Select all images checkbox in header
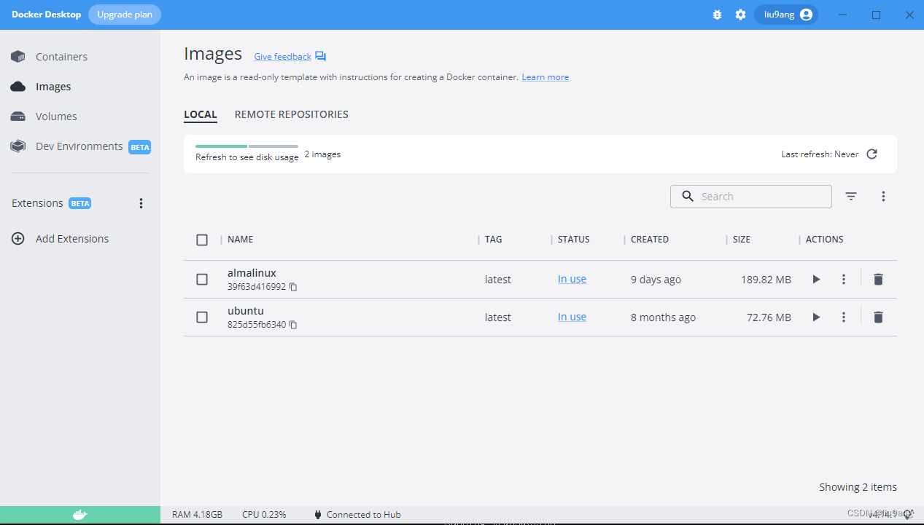924x525 pixels. [x=202, y=240]
